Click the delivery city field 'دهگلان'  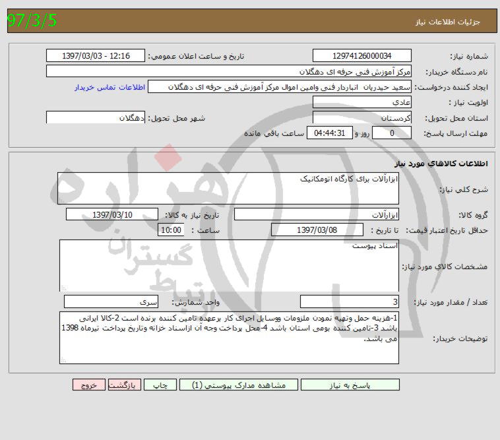click(x=96, y=117)
